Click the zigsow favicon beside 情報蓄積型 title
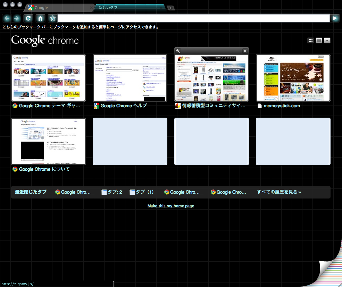Screen dimensions: 342x287 (x=178, y=106)
